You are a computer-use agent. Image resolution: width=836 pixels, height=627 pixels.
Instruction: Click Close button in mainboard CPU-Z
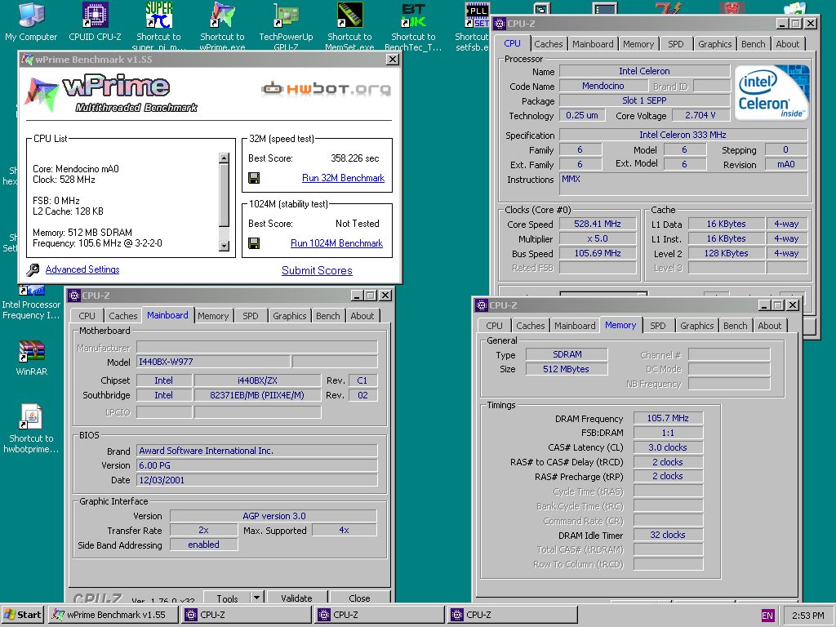[x=359, y=598]
